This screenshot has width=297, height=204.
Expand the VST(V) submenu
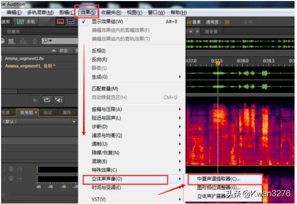tap(132, 199)
